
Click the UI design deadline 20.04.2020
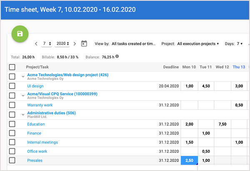[x=169, y=86]
